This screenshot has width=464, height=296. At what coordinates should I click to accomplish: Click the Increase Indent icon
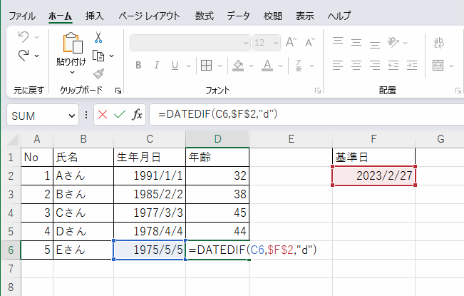pos(412,65)
